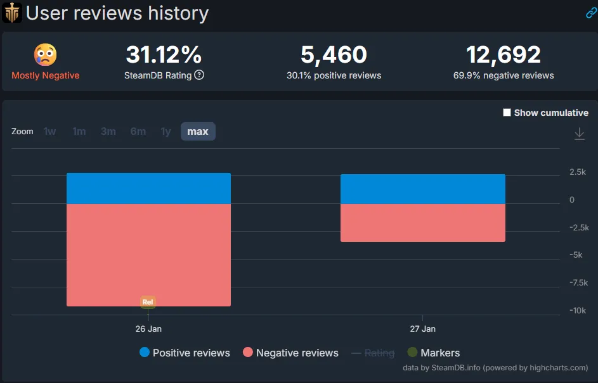Click the 26 Jan negative reviews bar

point(148,253)
